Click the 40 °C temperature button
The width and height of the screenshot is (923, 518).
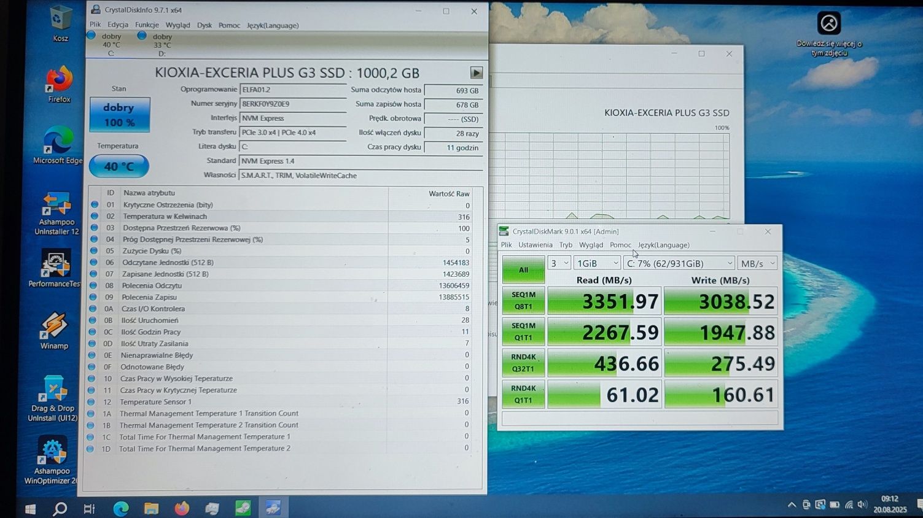[119, 166]
